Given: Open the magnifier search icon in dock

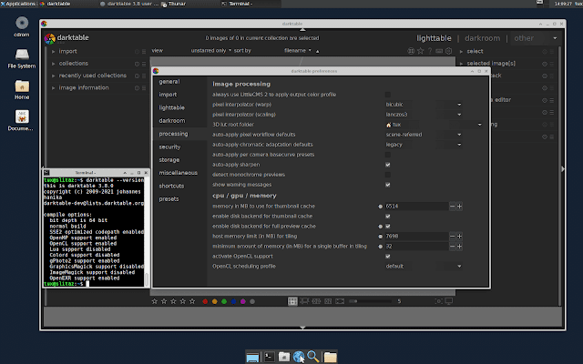Looking at the screenshot, I should (313, 357).
